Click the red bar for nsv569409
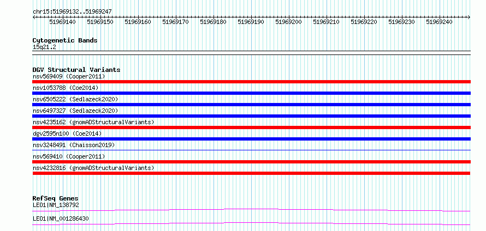The width and height of the screenshot is (486, 231). [x=251, y=82]
